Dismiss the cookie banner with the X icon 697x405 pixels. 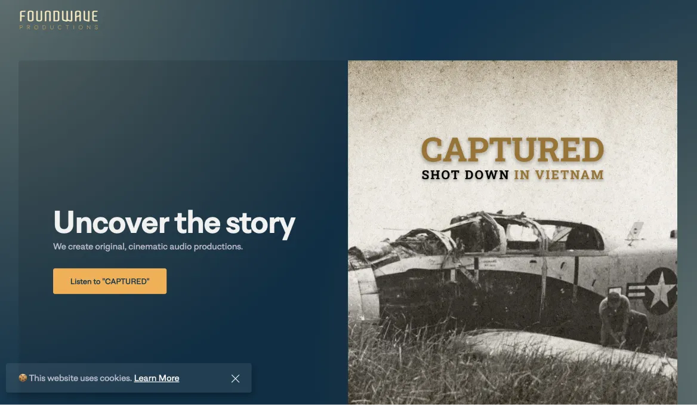pos(235,378)
